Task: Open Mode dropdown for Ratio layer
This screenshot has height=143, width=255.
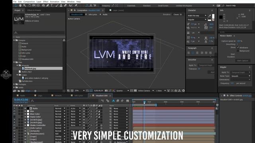Action: pyautogui.click(x=60, y=108)
